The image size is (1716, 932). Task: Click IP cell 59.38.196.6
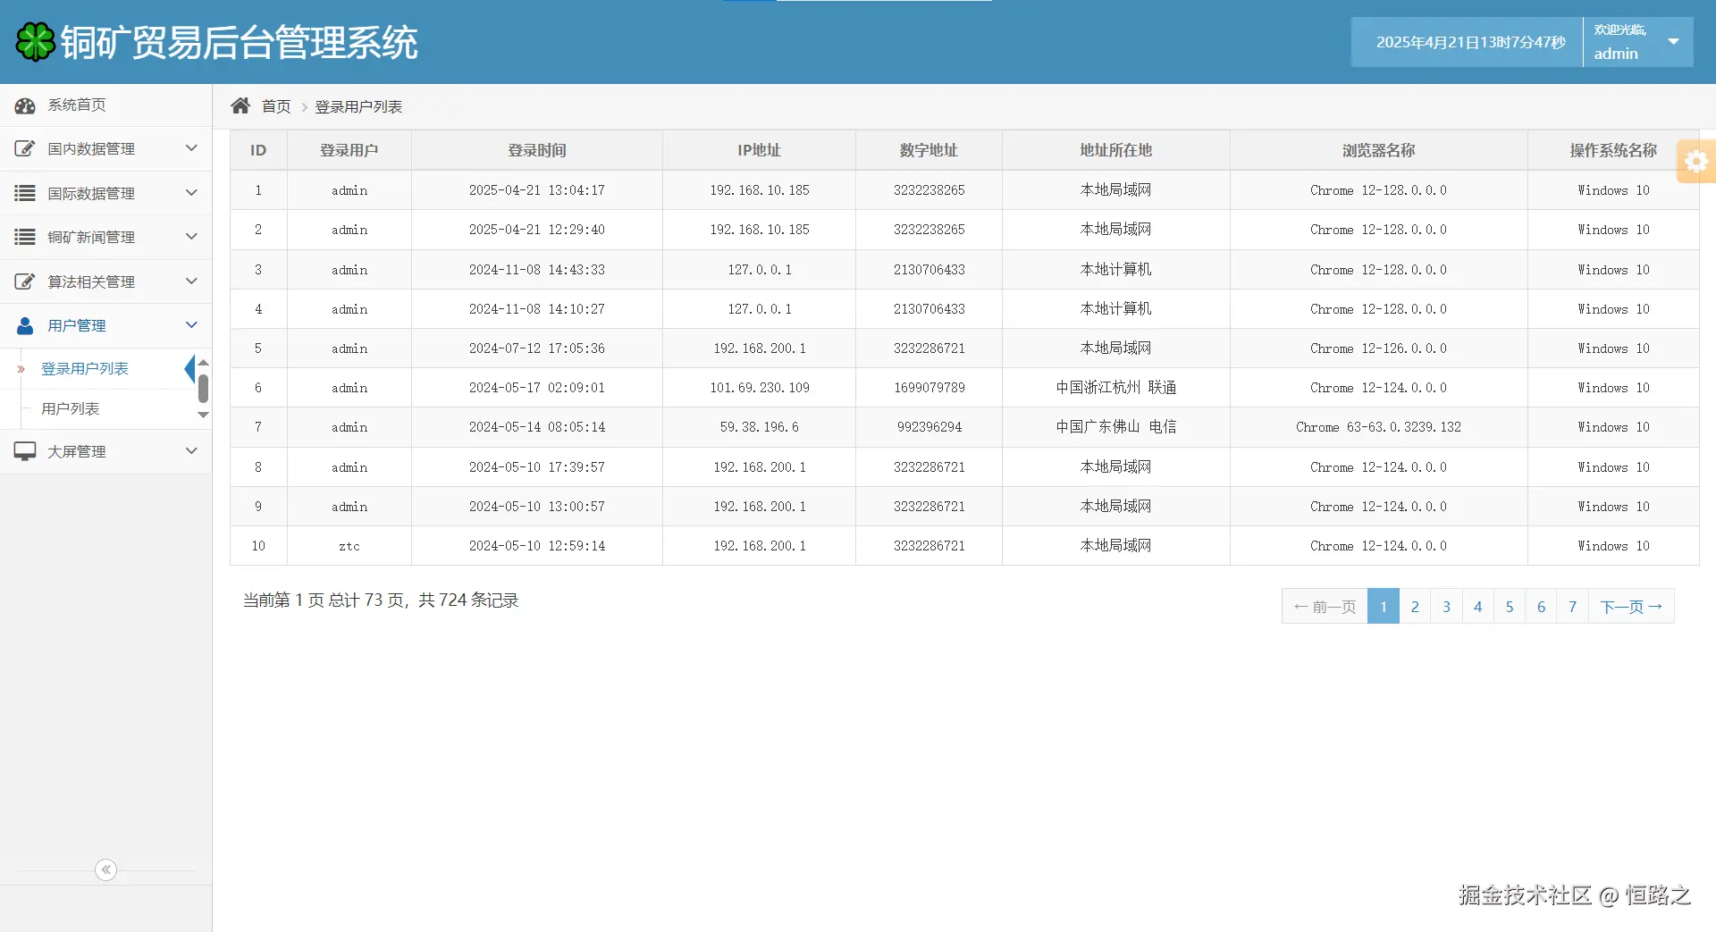pyautogui.click(x=760, y=427)
